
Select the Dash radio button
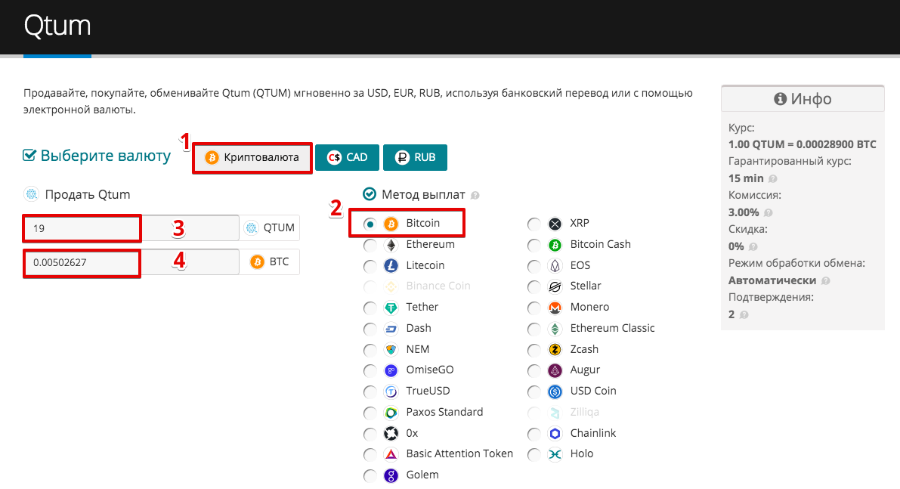pyautogui.click(x=370, y=329)
